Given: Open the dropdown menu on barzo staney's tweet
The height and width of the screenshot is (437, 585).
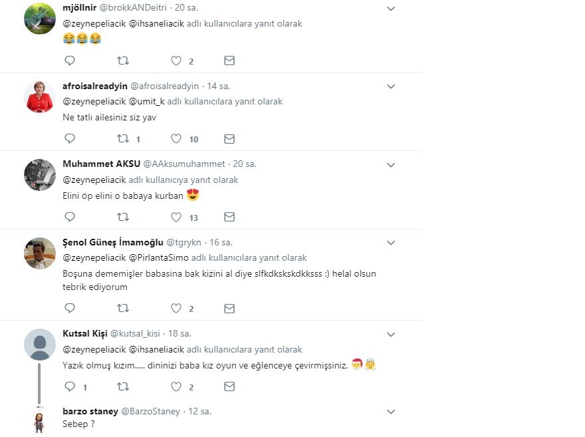Looking at the screenshot, I should [x=391, y=412].
